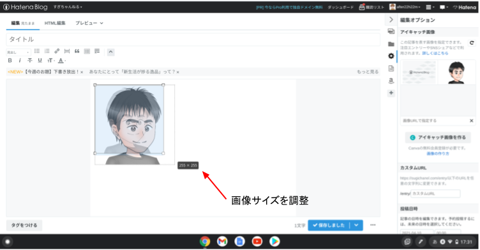Screen dimensions: 480x250
Task: Open the すぎちゃんねる blog name dropdown
Action: pos(68,7)
